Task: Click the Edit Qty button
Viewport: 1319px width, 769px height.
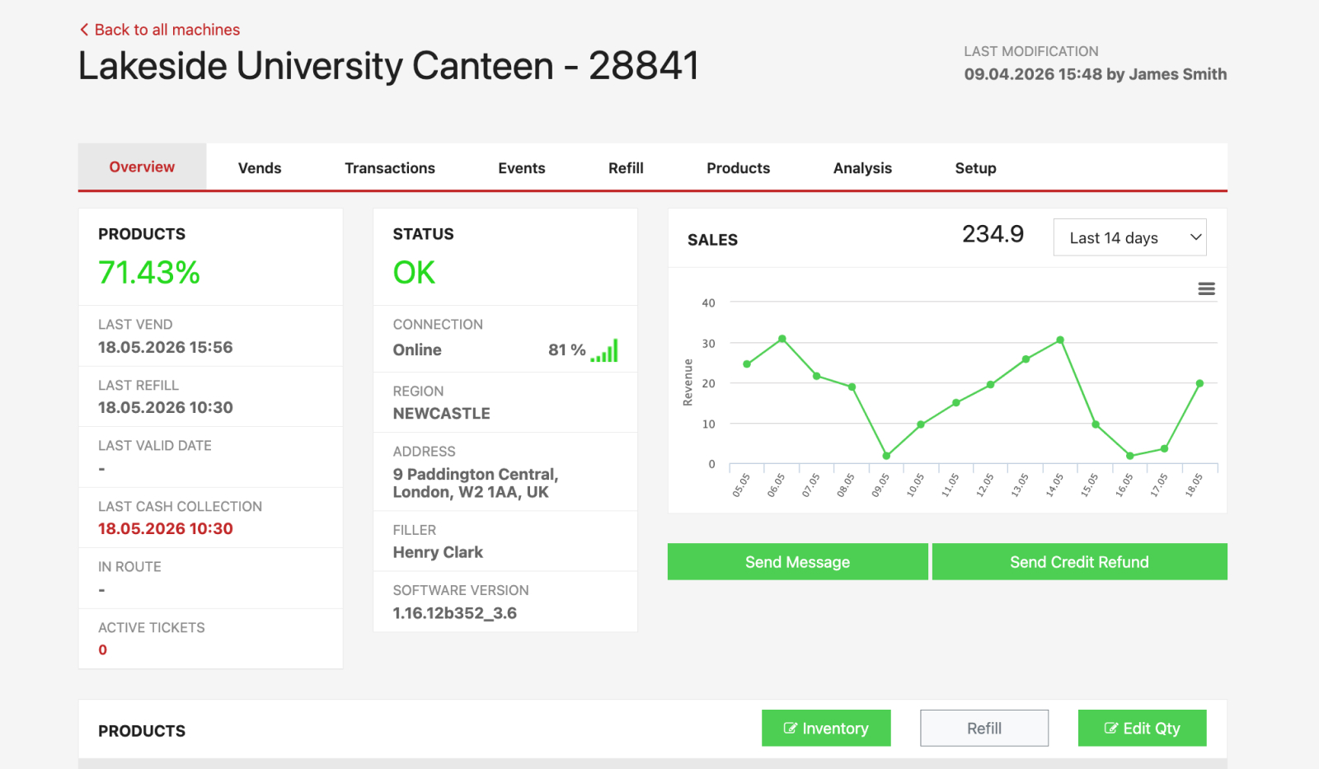Action: click(1142, 728)
